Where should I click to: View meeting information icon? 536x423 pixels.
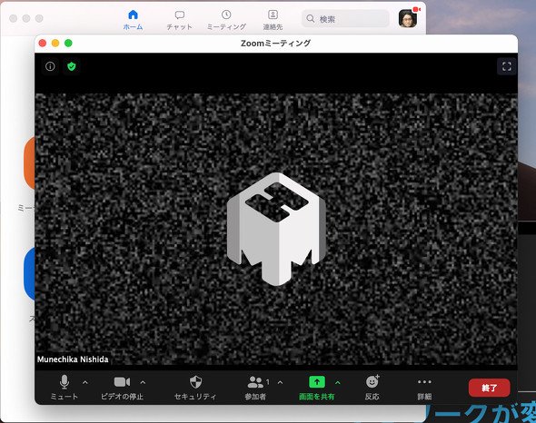click(50, 66)
